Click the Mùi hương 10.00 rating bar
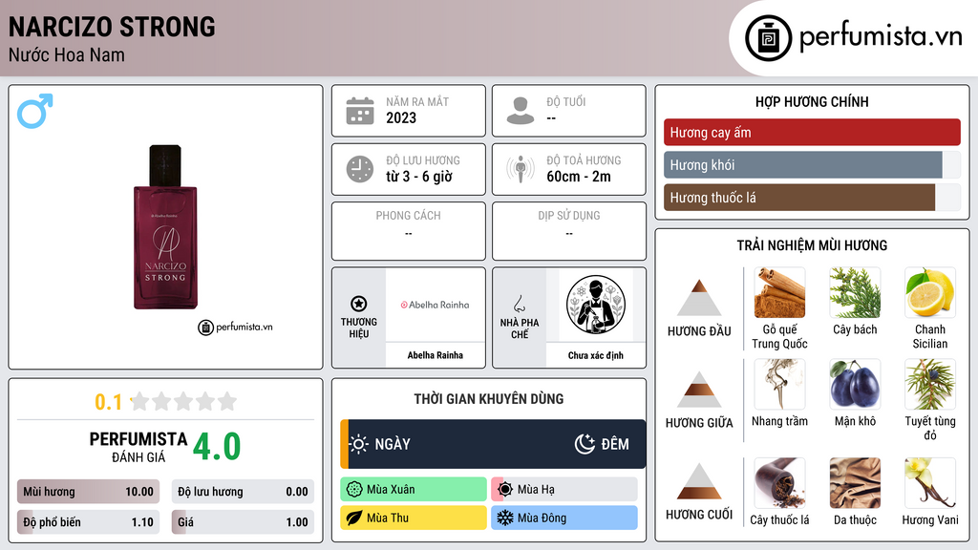The width and height of the screenshot is (978, 550). click(x=88, y=492)
